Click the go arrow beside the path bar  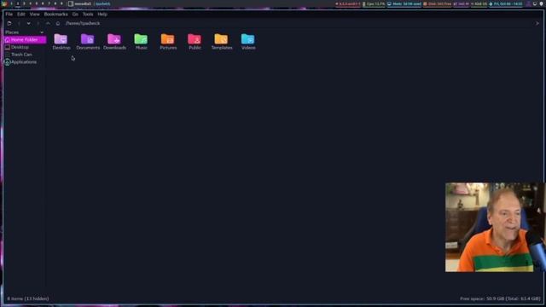point(537,23)
